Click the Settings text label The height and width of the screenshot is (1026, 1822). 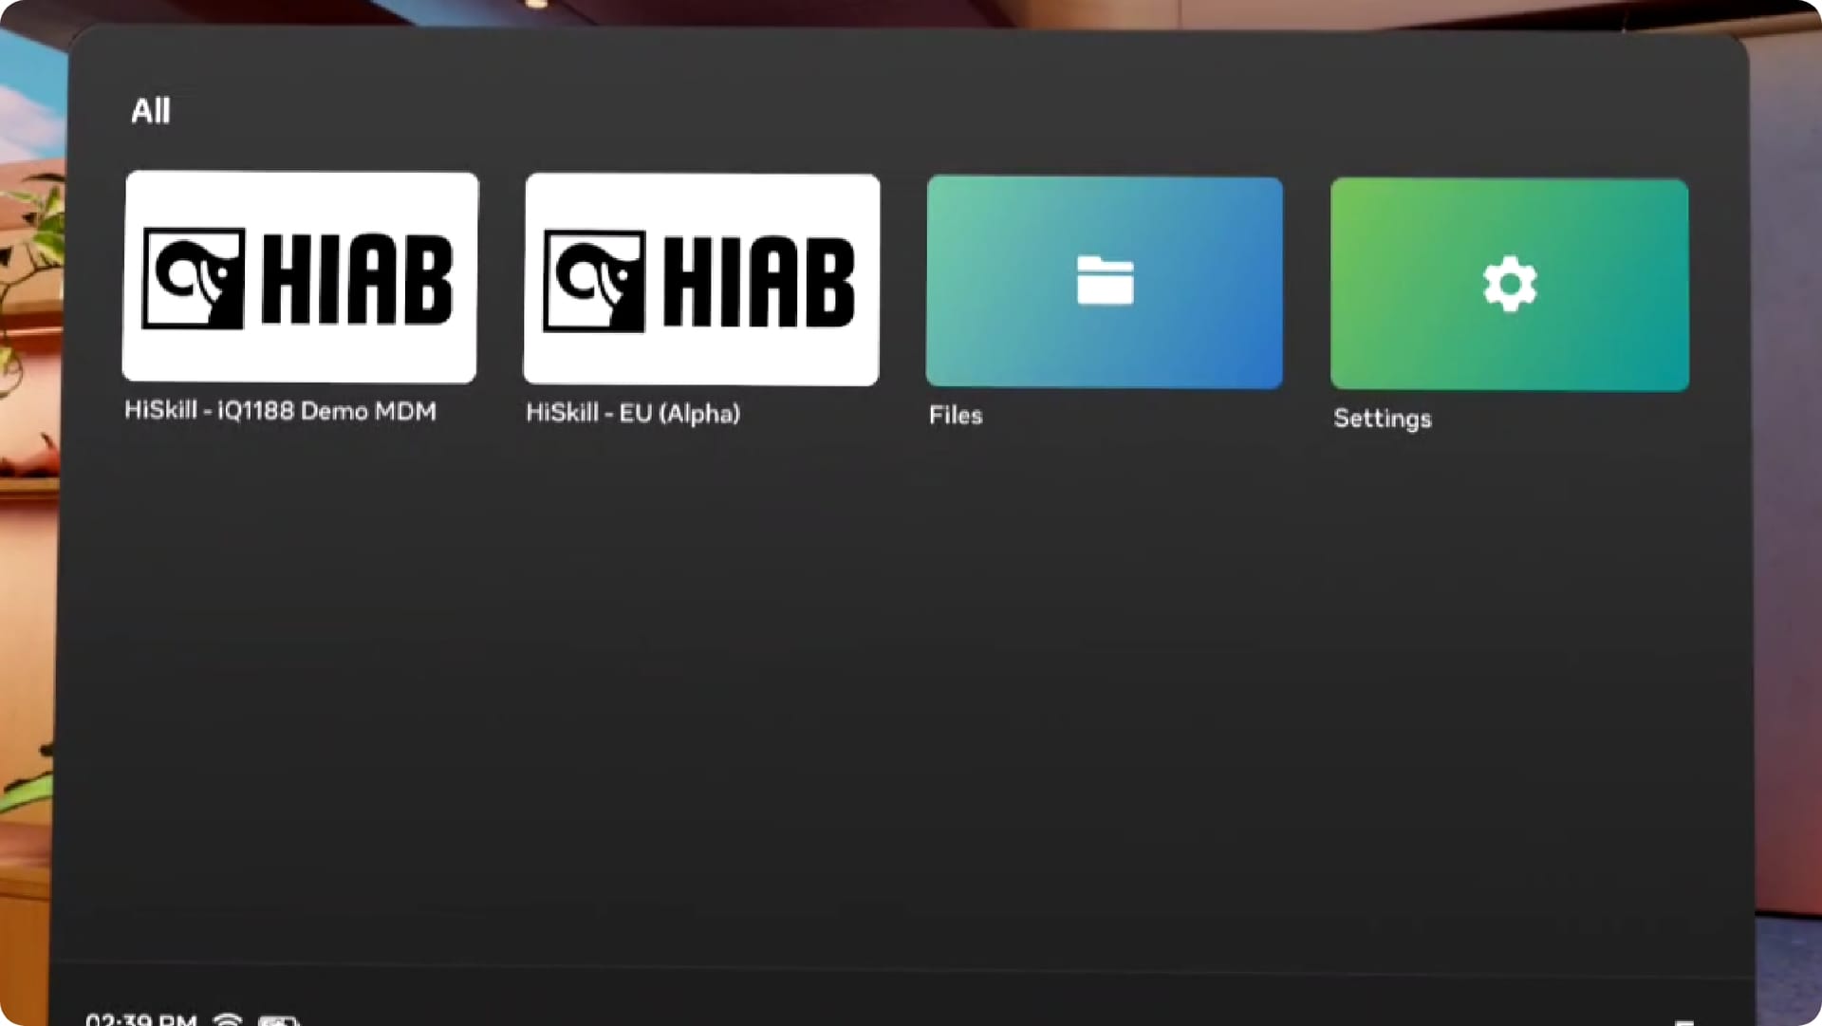1383,419
